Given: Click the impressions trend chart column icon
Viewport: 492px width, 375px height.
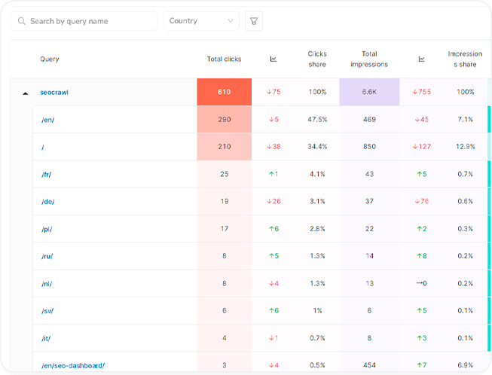Looking at the screenshot, I should click(x=422, y=59).
